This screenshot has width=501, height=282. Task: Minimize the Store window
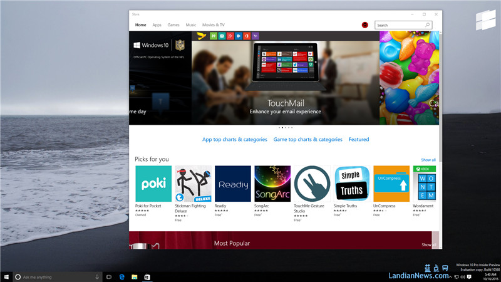(x=412, y=14)
